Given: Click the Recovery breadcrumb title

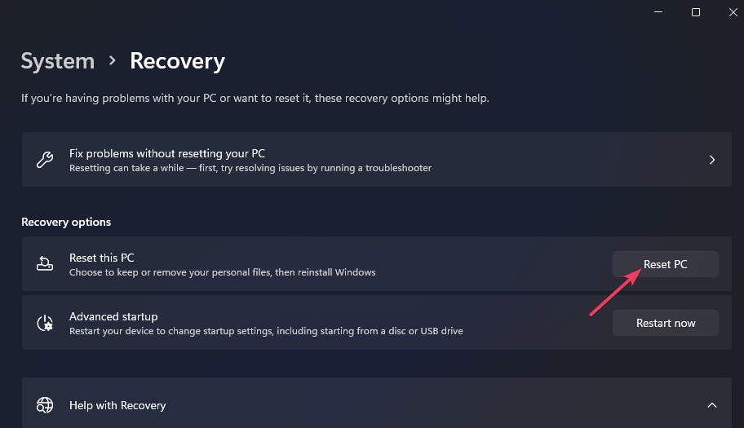Looking at the screenshot, I should pyautogui.click(x=177, y=61).
